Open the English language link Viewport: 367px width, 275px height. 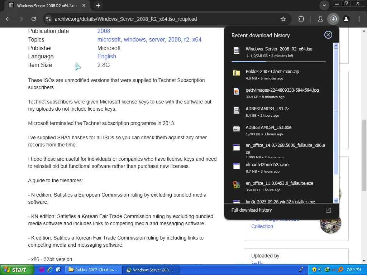coord(107,56)
